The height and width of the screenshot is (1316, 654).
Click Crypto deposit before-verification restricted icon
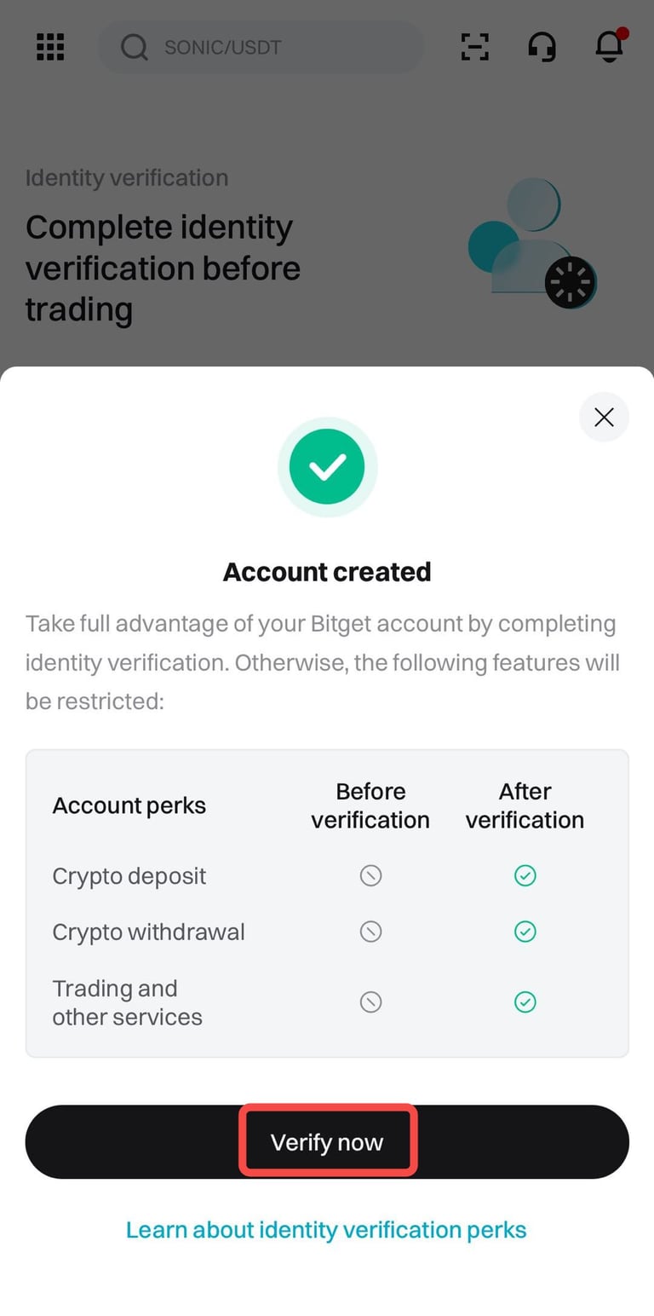[370, 875]
